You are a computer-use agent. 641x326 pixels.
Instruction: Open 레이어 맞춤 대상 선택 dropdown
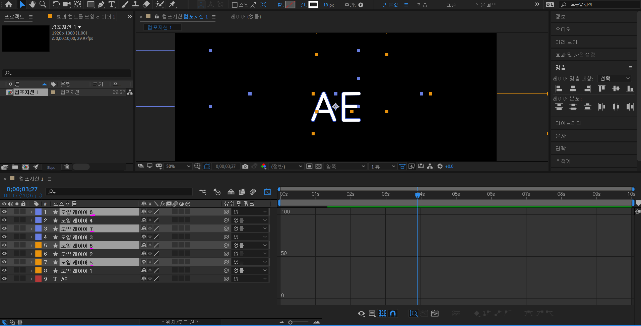point(615,78)
